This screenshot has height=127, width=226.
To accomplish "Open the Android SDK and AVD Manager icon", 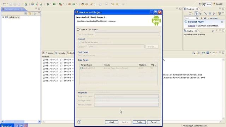I will pyautogui.click(x=26, y=4).
